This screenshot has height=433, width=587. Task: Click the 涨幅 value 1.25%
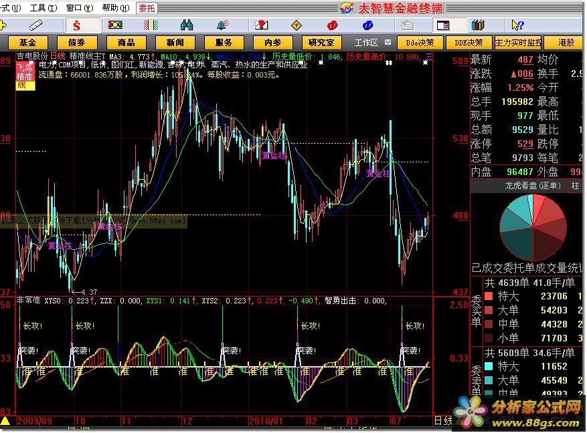click(520, 88)
